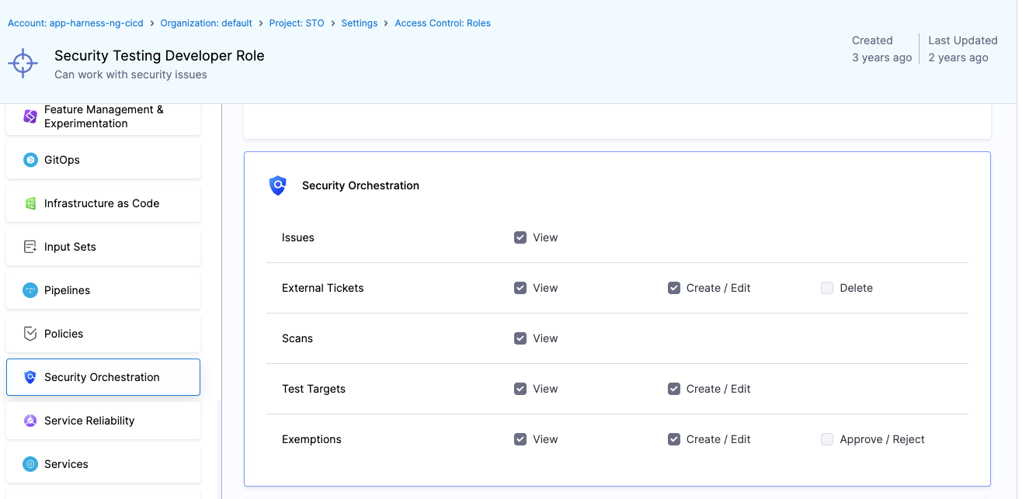Viewport: 1022px width, 499px height.
Task: Click the GitOps icon in sidebar
Action: click(x=30, y=160)
